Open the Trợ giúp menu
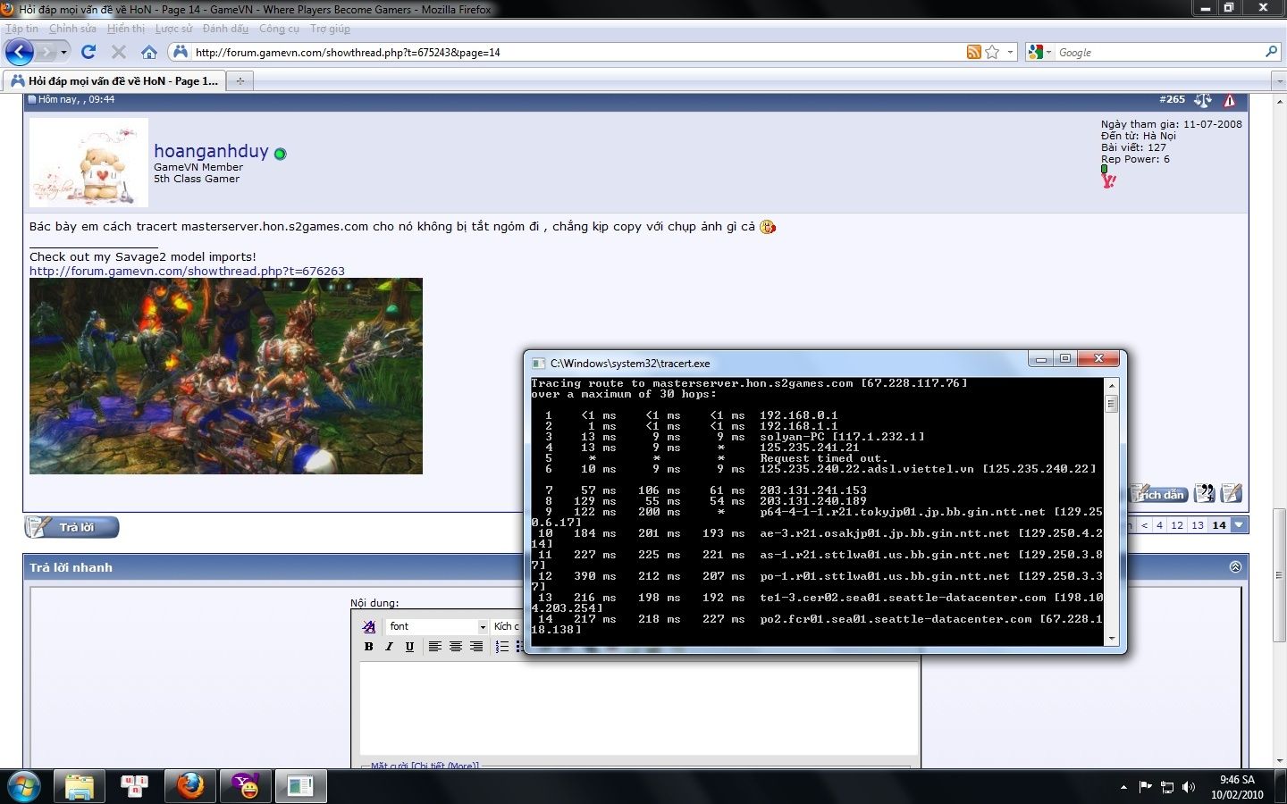The image size is (1287, 804). click(x=330, y=29)
